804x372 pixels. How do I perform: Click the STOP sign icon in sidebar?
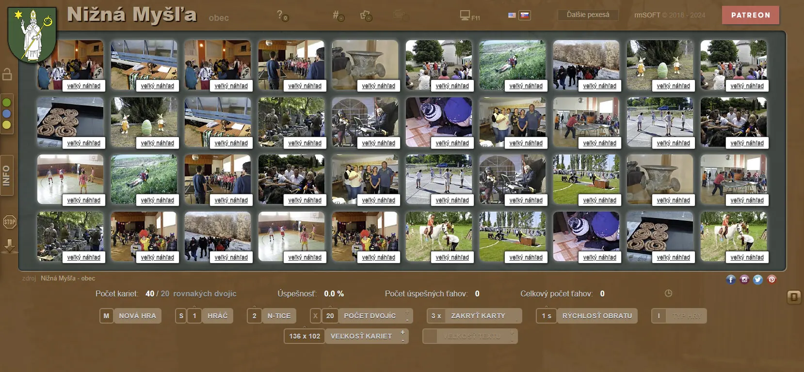click(x=9, y=222)
